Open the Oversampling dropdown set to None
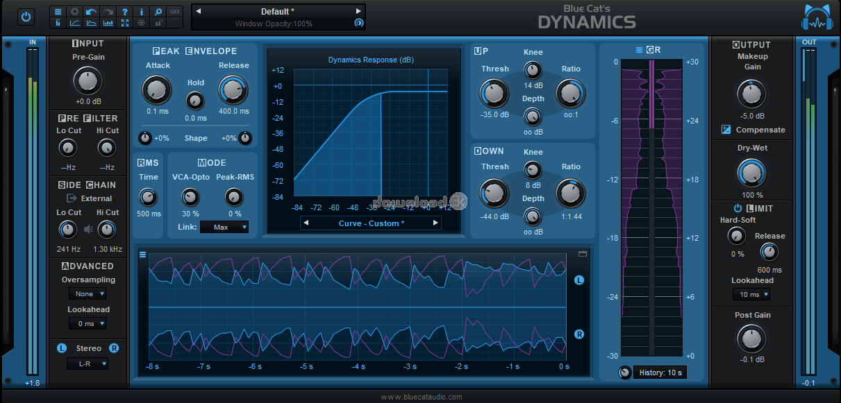841x403 pixels. click(87, 294)
